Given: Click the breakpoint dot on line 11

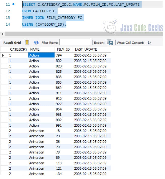Looking at the screenshot, I should (13, 4).
